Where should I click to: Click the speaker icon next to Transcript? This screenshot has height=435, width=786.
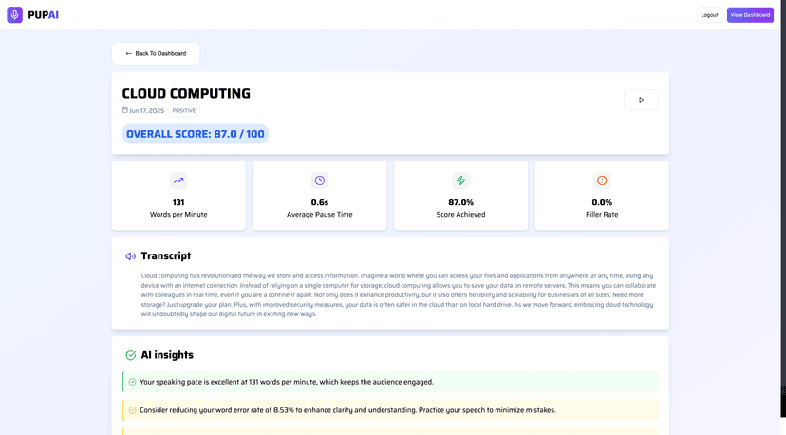[130, 256]
